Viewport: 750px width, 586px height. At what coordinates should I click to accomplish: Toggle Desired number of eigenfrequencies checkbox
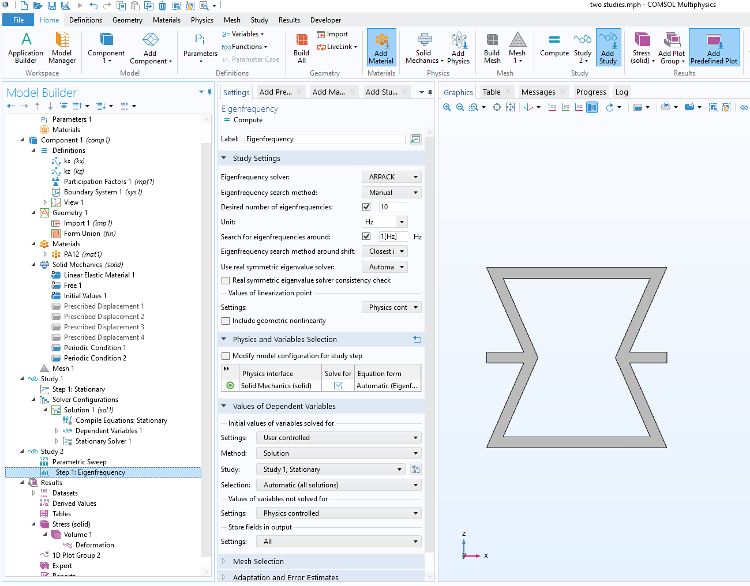(x=366, y=207)
